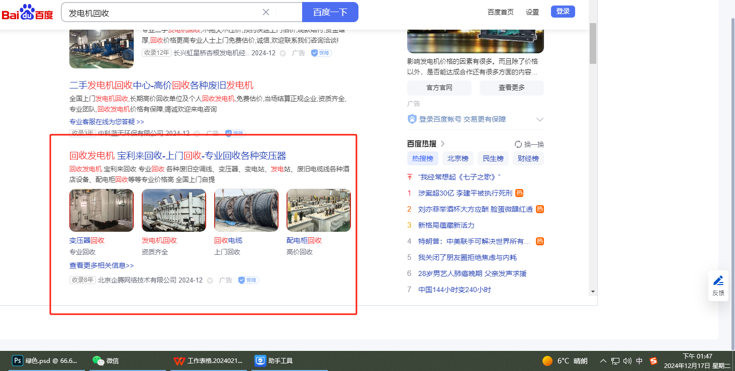Click the 变压器回收 caption link

coord(87,240)
